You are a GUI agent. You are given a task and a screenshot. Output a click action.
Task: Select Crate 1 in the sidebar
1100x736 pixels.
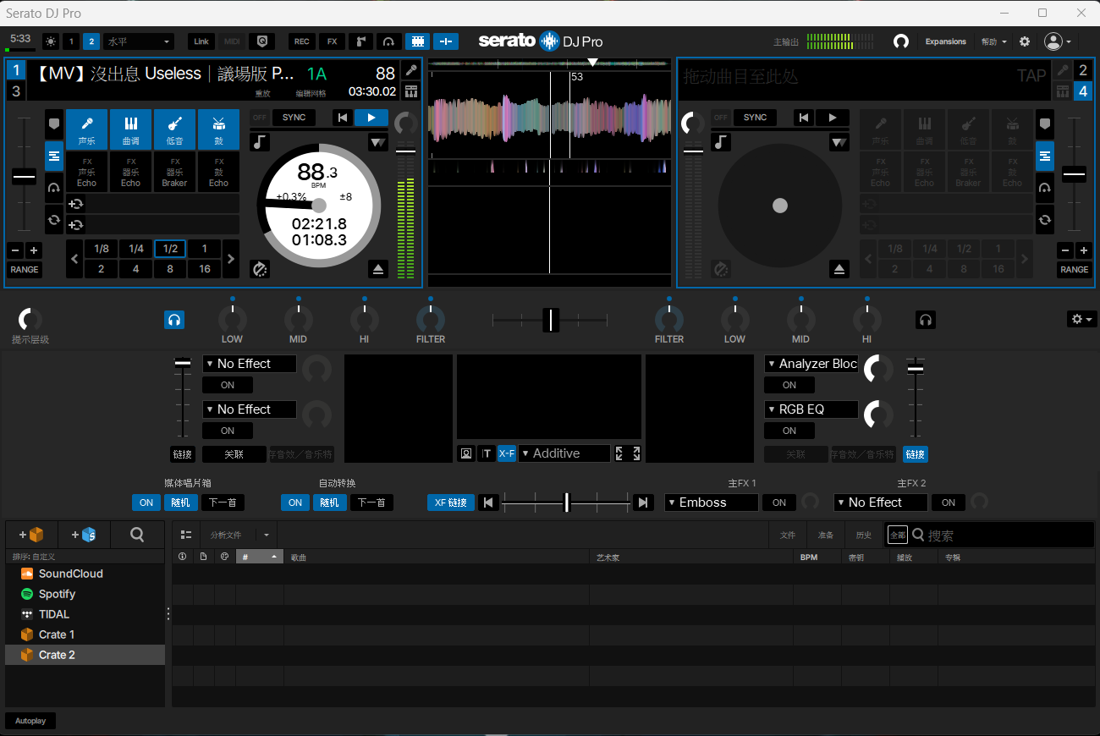click(x=57, y=634)
